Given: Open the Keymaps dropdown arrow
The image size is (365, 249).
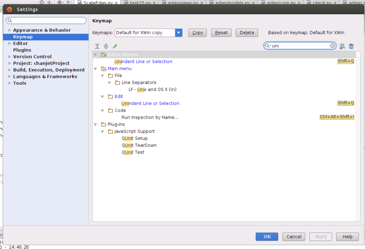Looking at the screenshot, I should coord(179,33).
